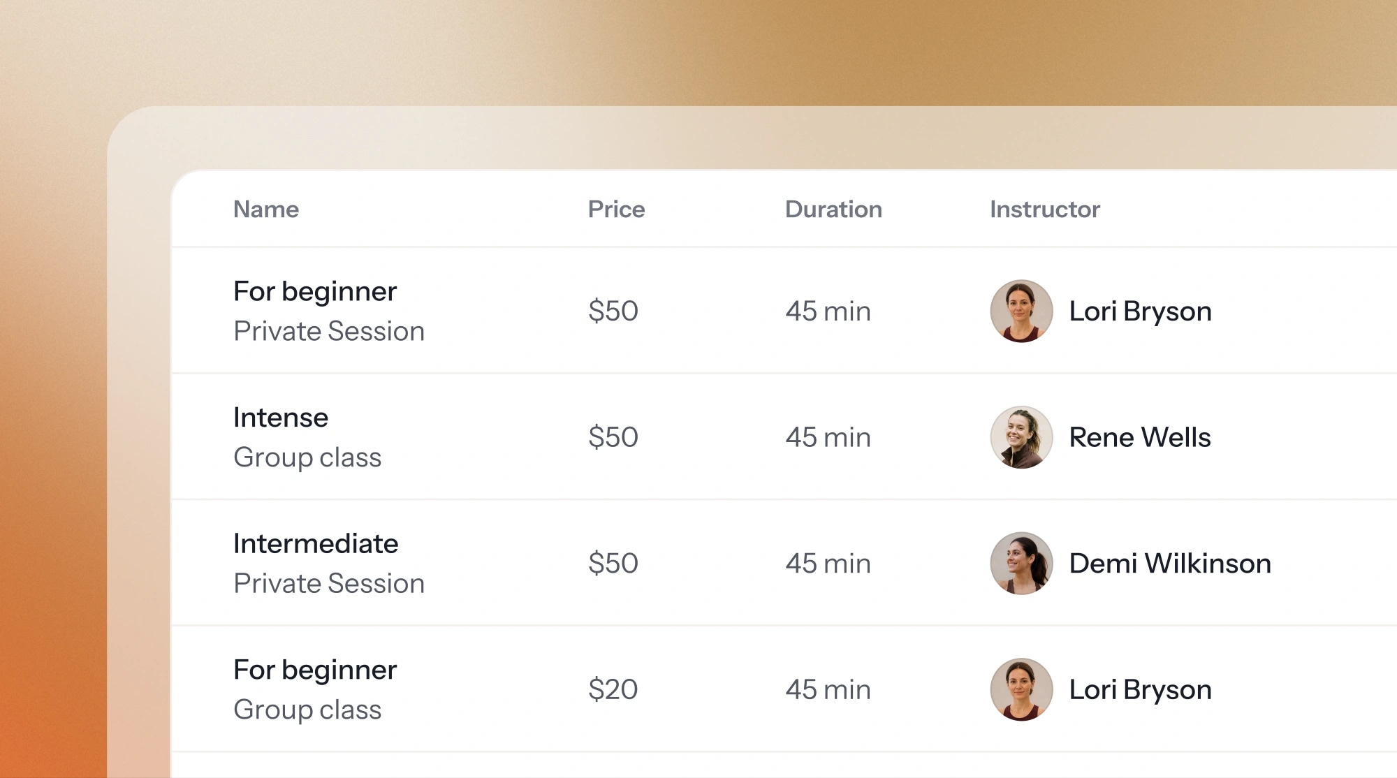Click the Rene Wells instructor name
Image resolution: width=1397 pixels, height=778 pixels.
click(x=1140, y=437)
